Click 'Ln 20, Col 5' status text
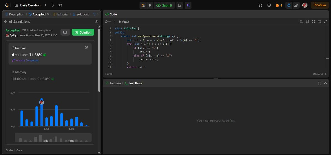Screen dimensions: 331x155 (319, 74)
